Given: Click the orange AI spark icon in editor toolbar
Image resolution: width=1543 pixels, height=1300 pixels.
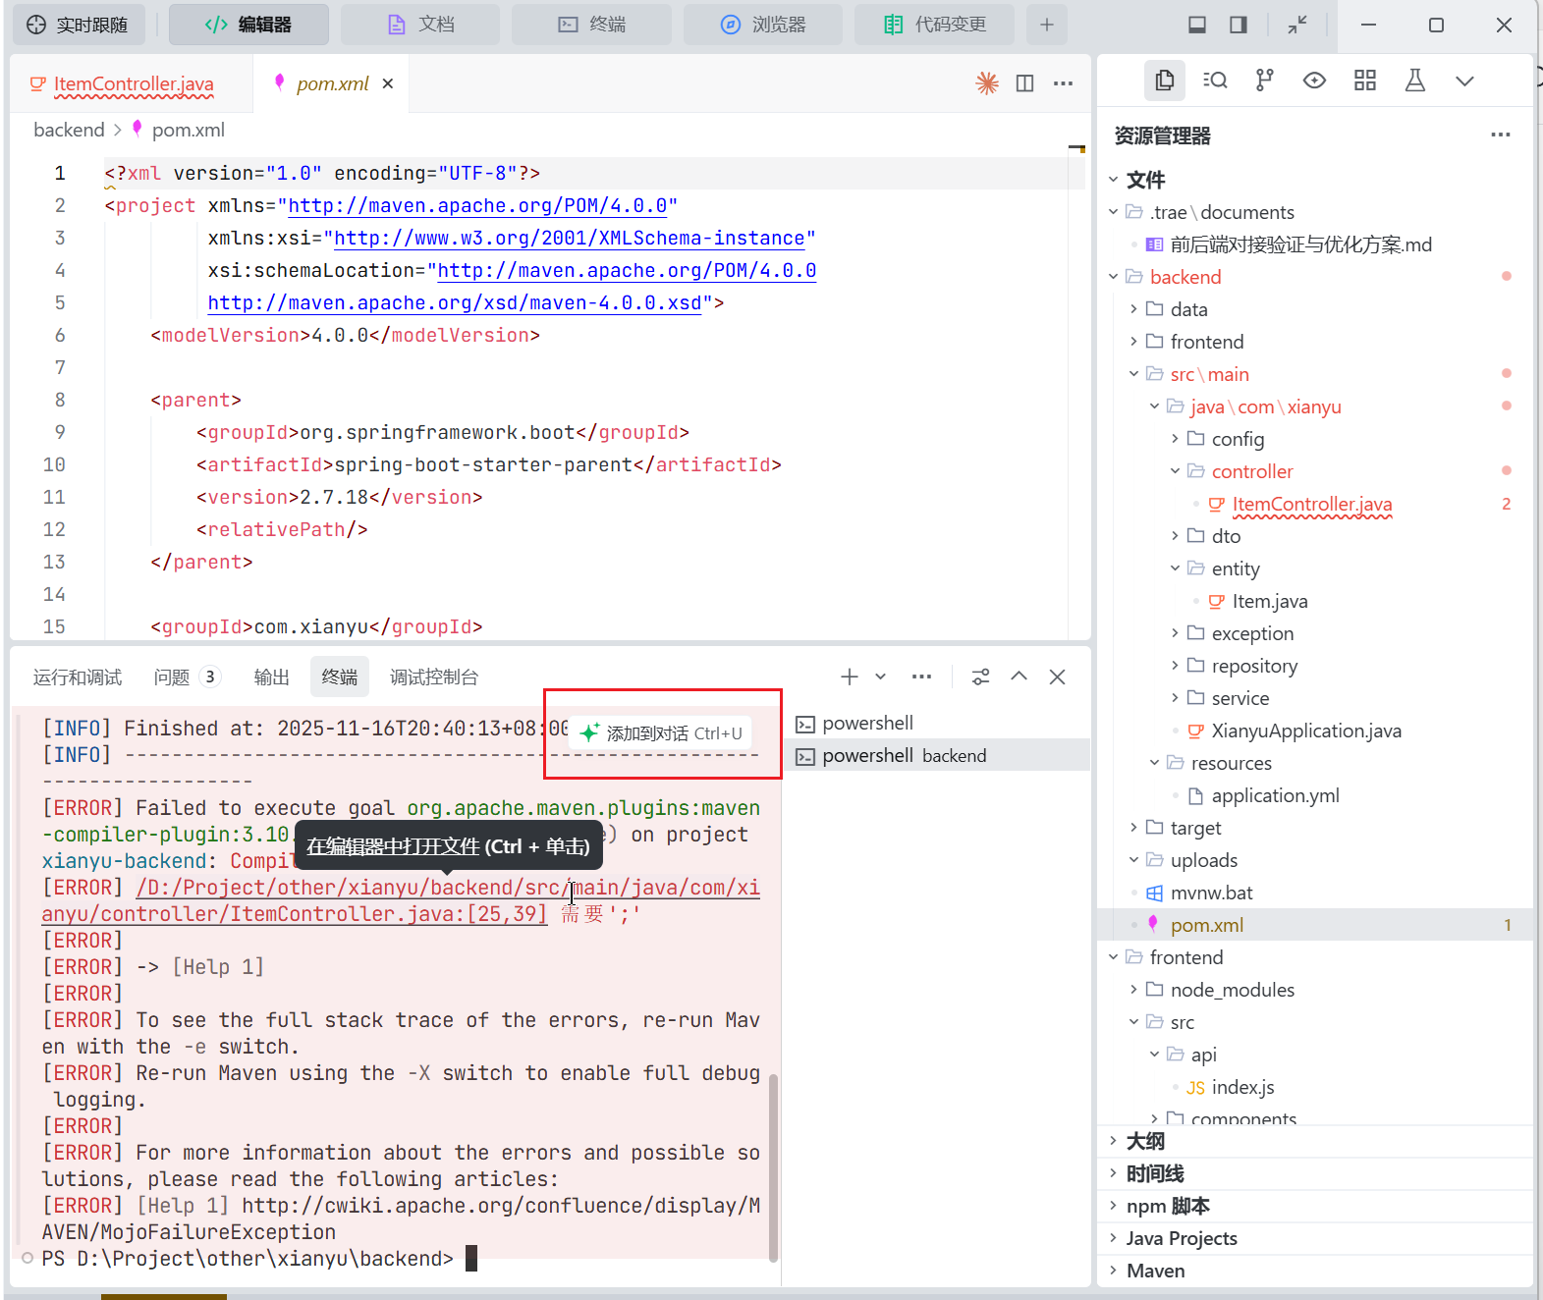Looking at the screenshot, I should [x=987, y=83].
